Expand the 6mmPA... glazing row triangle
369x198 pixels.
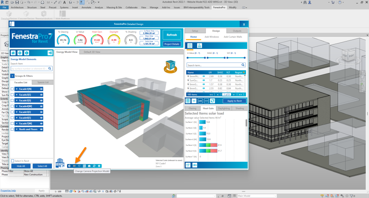[x=188, y=76]
